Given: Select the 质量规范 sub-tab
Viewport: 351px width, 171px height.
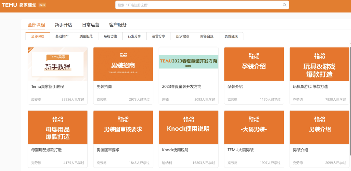Looking at the screenshot, I should click(x=86, y=36).
